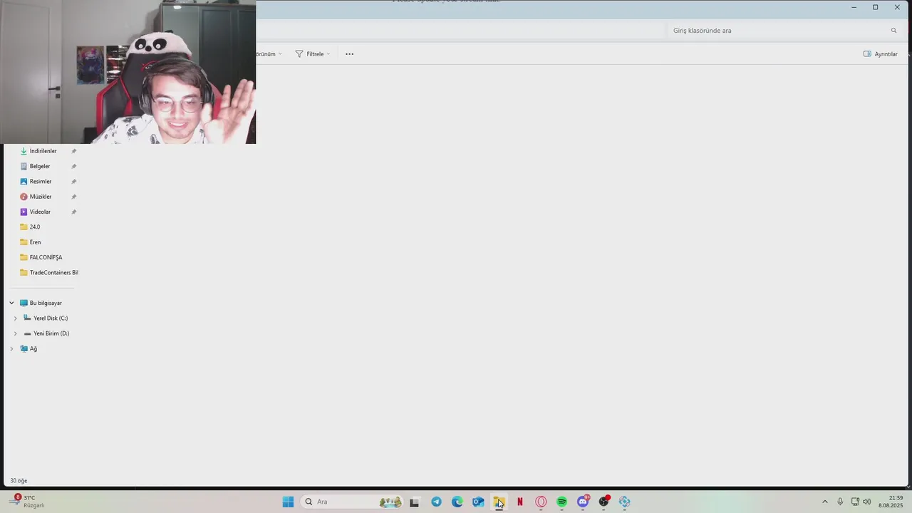Open the clock and date 21:59

[x=891, y=502]
